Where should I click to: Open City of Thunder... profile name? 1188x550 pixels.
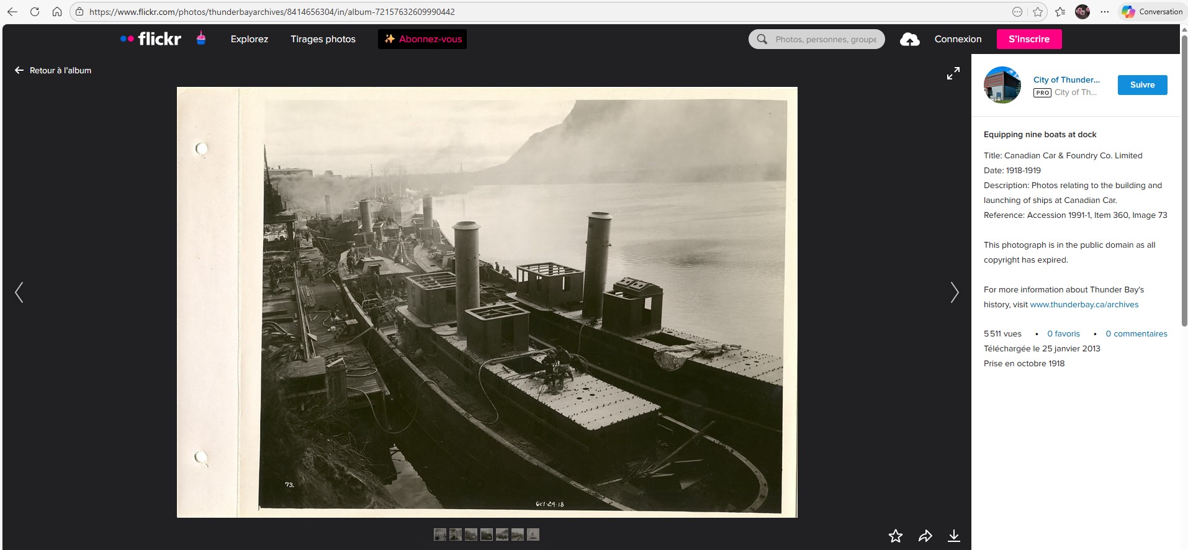(1066, 79)
